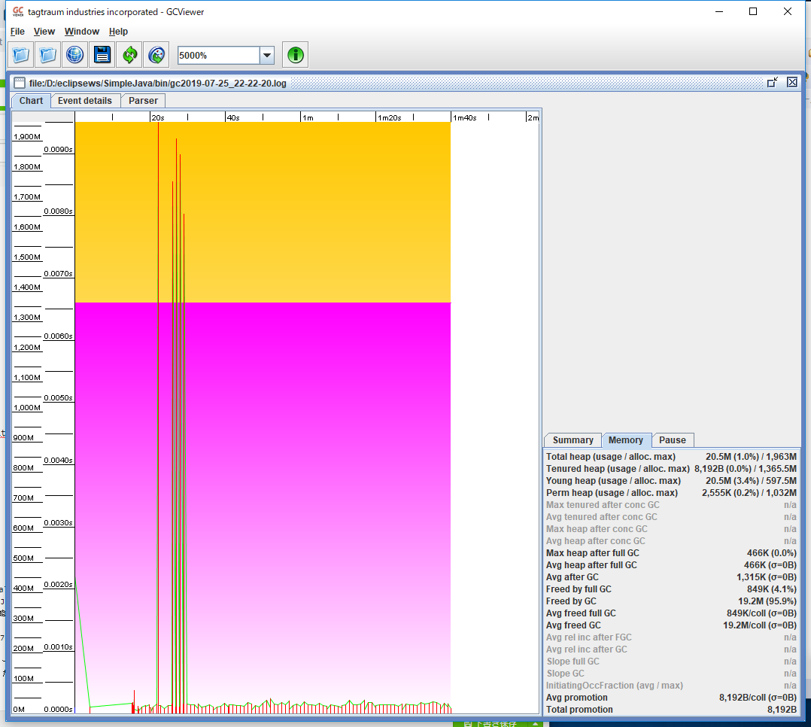Select the Pause tab in the data panel
The image size is (811, 727).
click(672, 440)
